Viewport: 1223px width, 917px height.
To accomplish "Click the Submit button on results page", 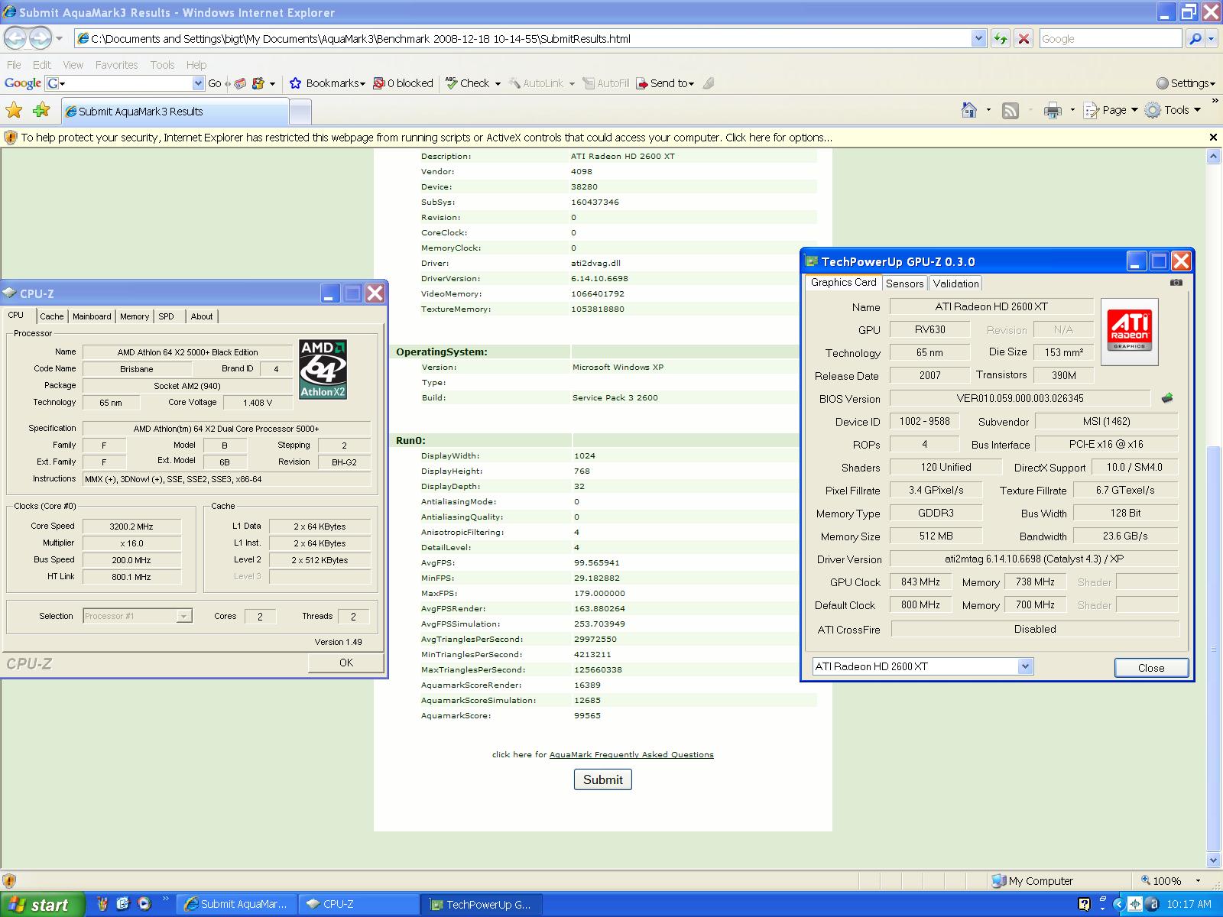I will tap(602, 779).
